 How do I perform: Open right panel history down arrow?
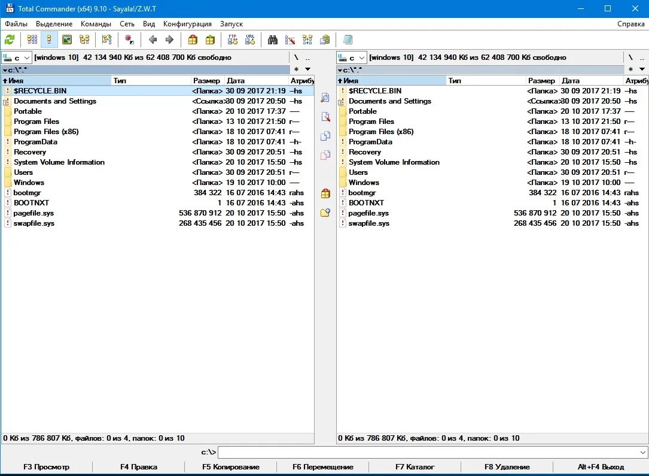point(642,69)
